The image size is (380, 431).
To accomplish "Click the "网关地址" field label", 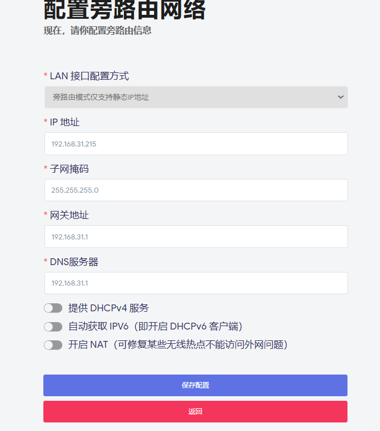I will click(70, 215).
